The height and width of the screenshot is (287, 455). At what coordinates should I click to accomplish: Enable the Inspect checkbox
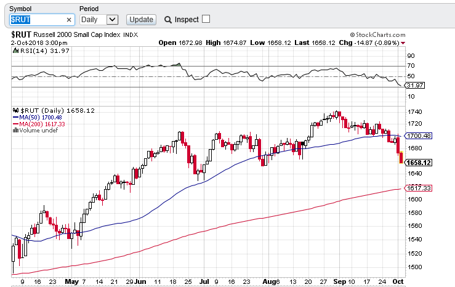coord(206,19)
